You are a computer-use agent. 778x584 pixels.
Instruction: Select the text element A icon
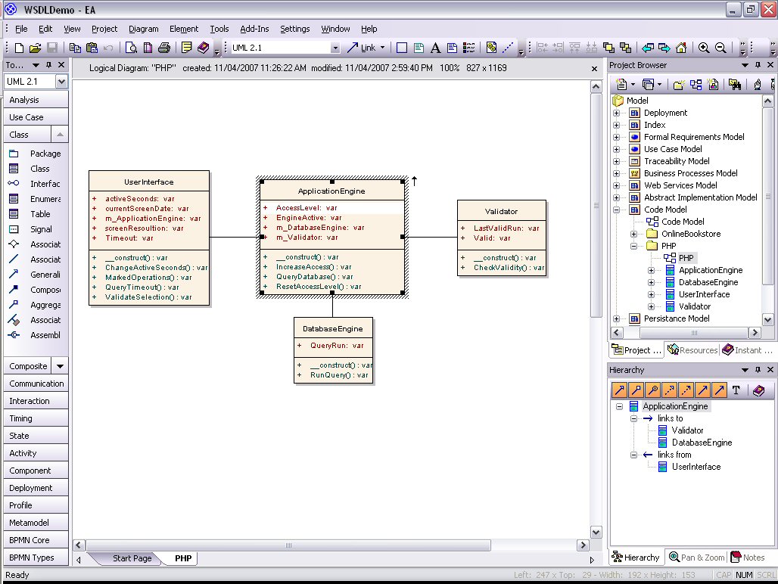click(435, 48)
